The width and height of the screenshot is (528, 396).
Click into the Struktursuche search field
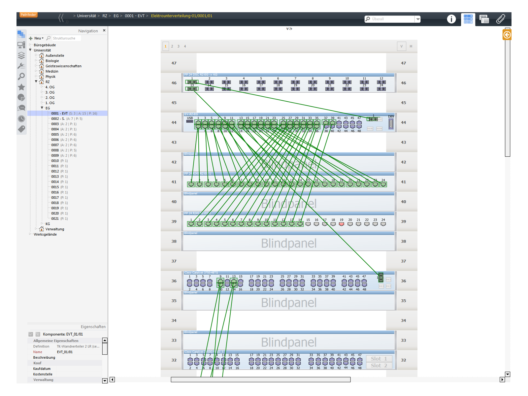pyautogui.click(x=66, y=38)
